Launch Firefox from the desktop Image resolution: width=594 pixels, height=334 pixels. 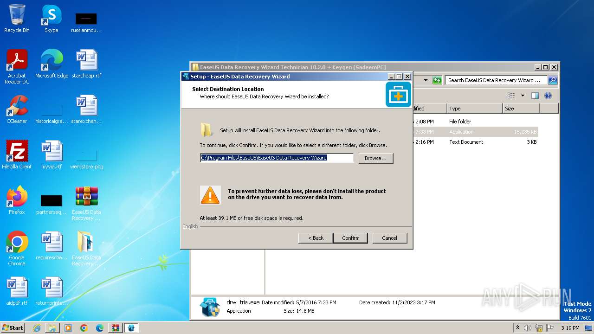click(17, 200)
